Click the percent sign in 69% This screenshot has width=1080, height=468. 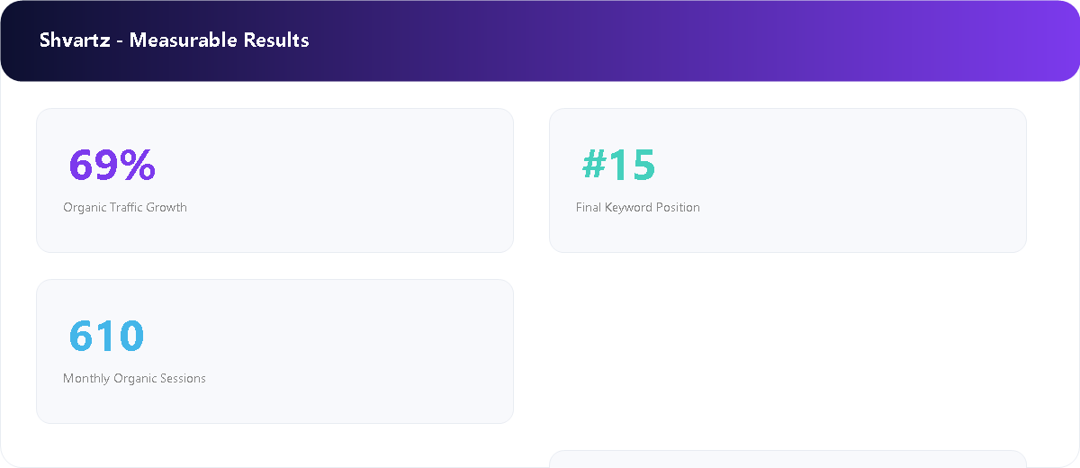click(x=138, y=165)
